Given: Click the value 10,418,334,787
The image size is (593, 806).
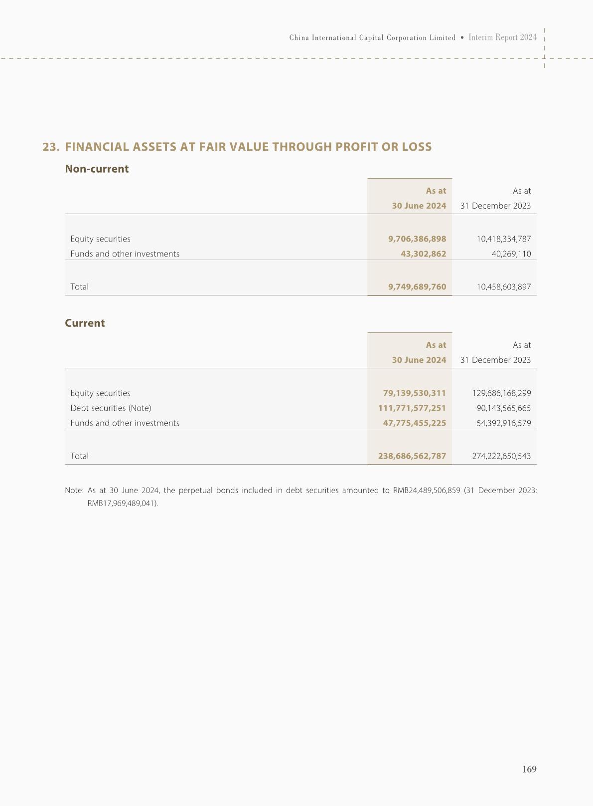Looking at the screenshot, I should click(503, 239).
